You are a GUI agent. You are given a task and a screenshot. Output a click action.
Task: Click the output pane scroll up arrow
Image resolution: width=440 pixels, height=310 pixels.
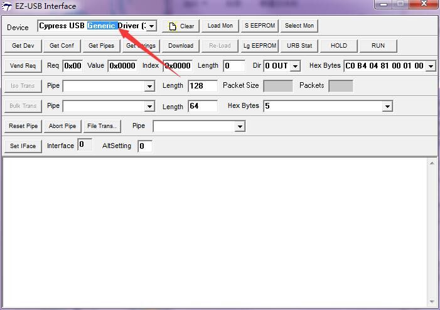(x=432, y=163)
